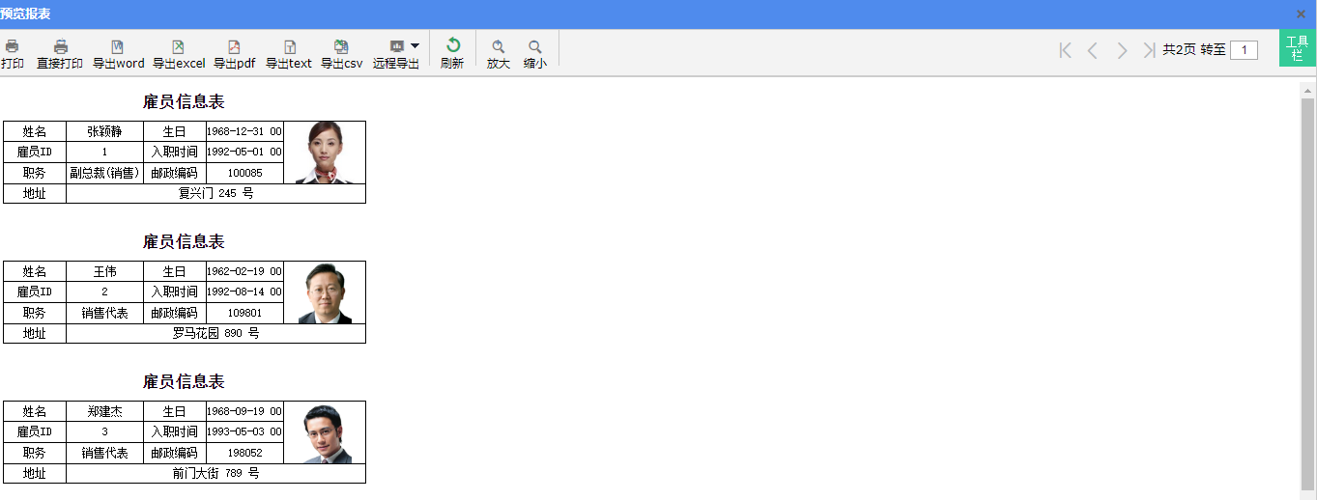
Task: Go to the previous page
Action: 1093,50
